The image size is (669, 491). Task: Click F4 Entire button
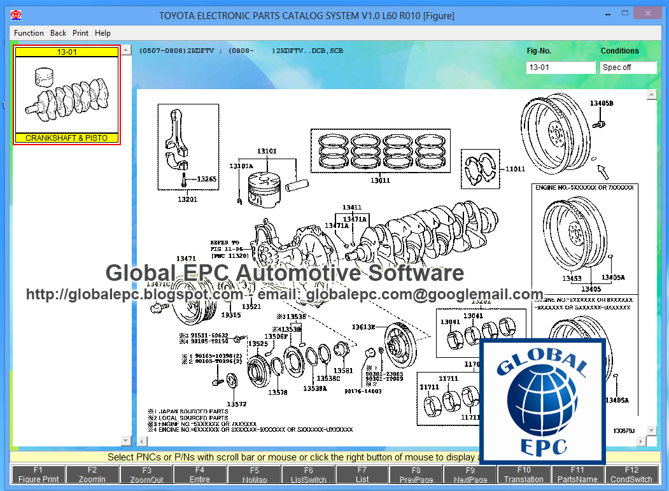[x=200, y=474]
